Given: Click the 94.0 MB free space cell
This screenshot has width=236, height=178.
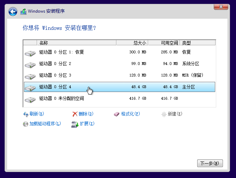Looking at the screenshot, I should coord(170,64).
